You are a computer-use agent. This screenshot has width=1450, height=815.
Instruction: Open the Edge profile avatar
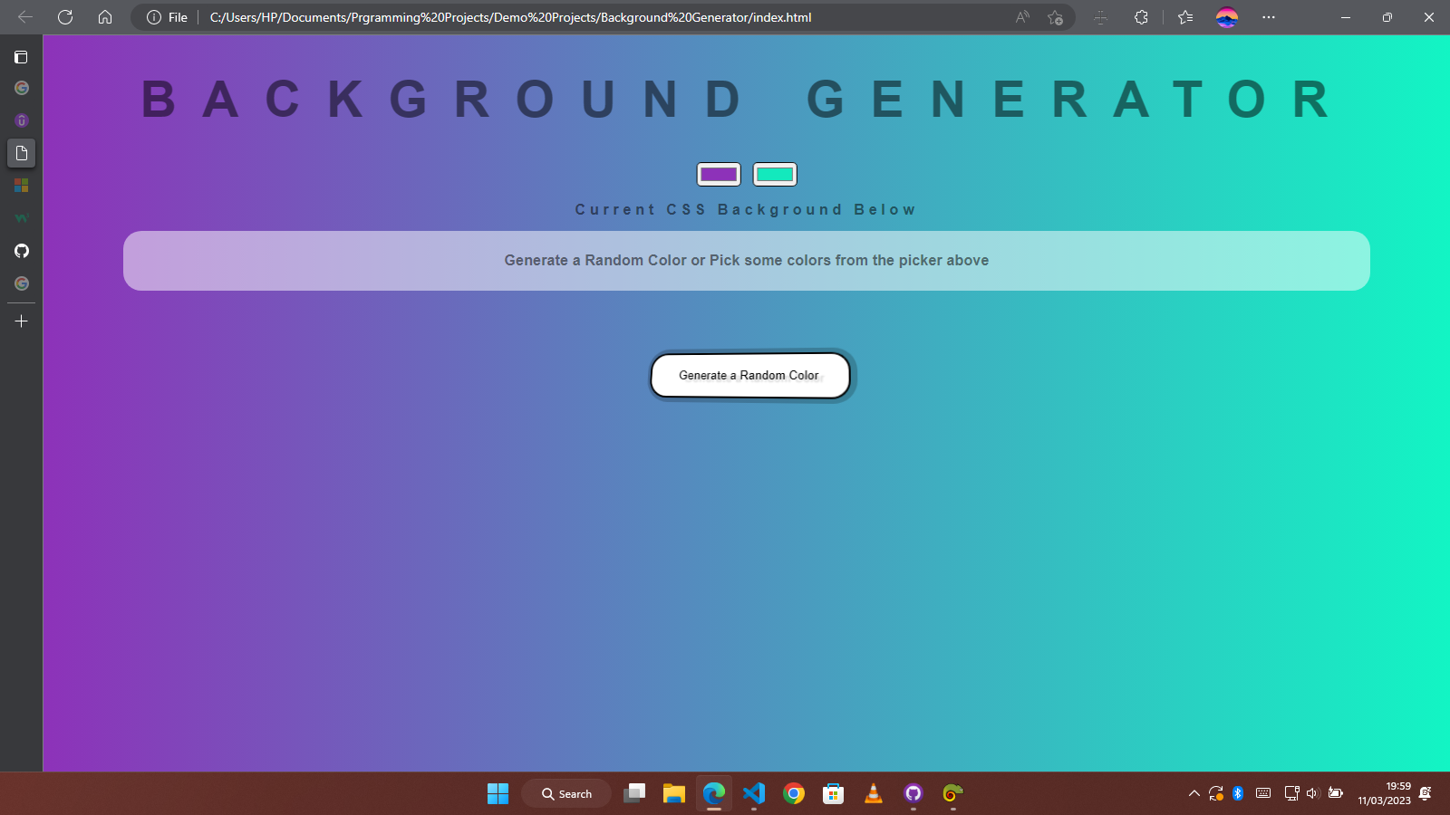(x=1227, y=17)
